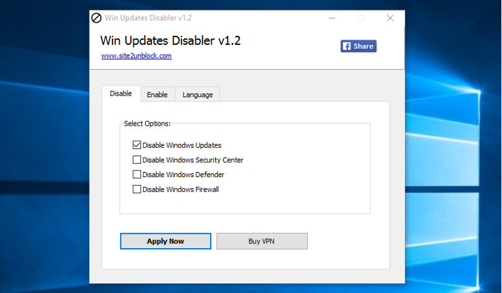This screenshot has height=293, width=502.
Task: Switch to the Enable tab
Action: tap(157, 94)
